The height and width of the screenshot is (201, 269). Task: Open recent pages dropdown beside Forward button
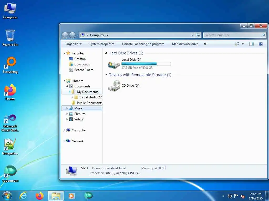pos(77,35)
